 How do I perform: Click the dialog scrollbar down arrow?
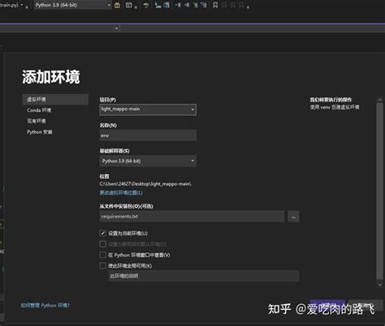click(x=380, y=285)
